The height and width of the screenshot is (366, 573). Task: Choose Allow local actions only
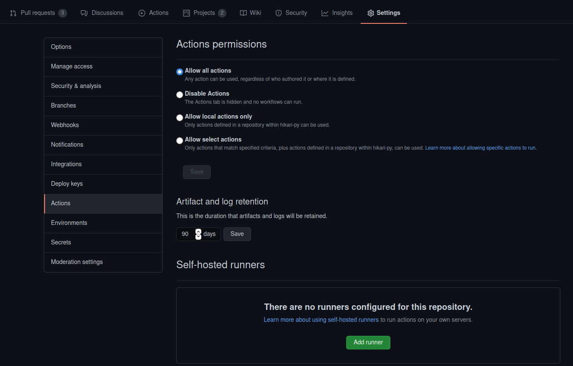coord(179,117)
